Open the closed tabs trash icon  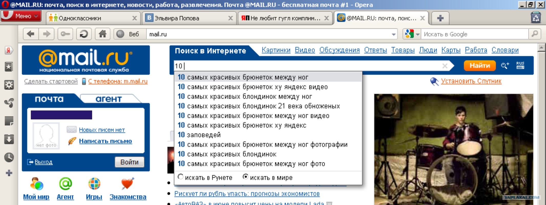pyautogui.click(x=536, y=18)
